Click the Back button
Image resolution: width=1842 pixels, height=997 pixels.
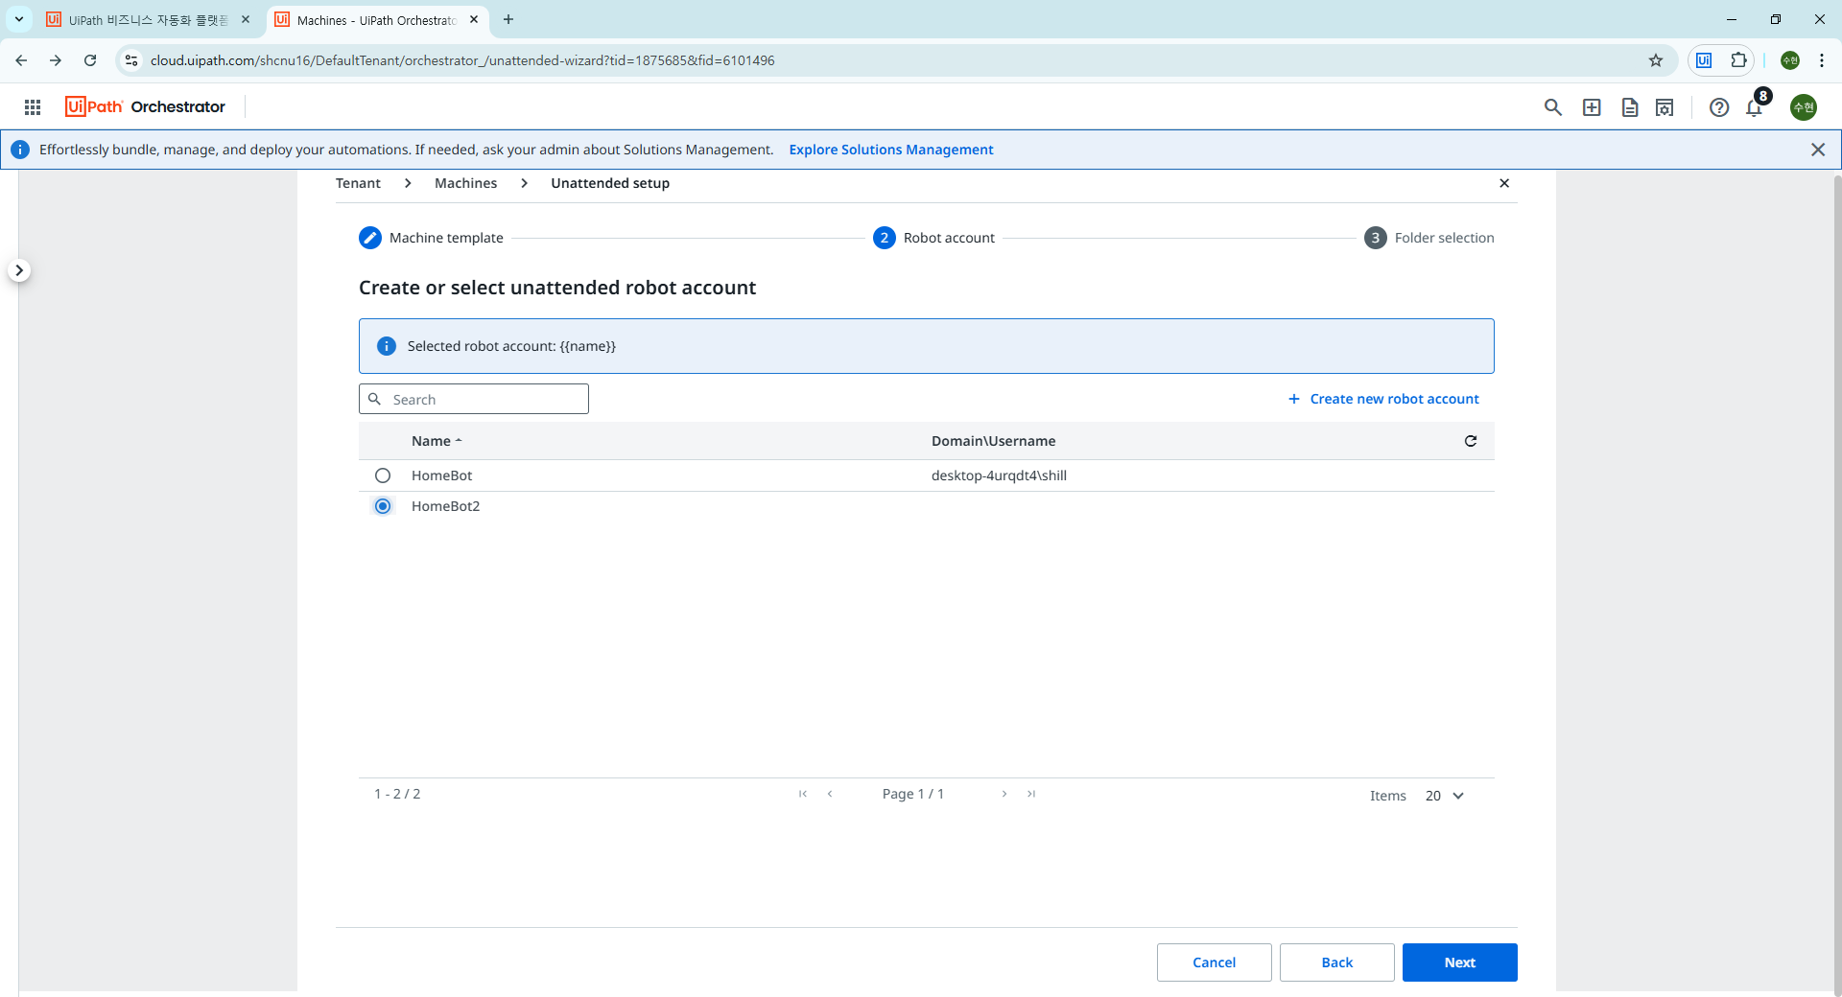[x=1336, y=962]
